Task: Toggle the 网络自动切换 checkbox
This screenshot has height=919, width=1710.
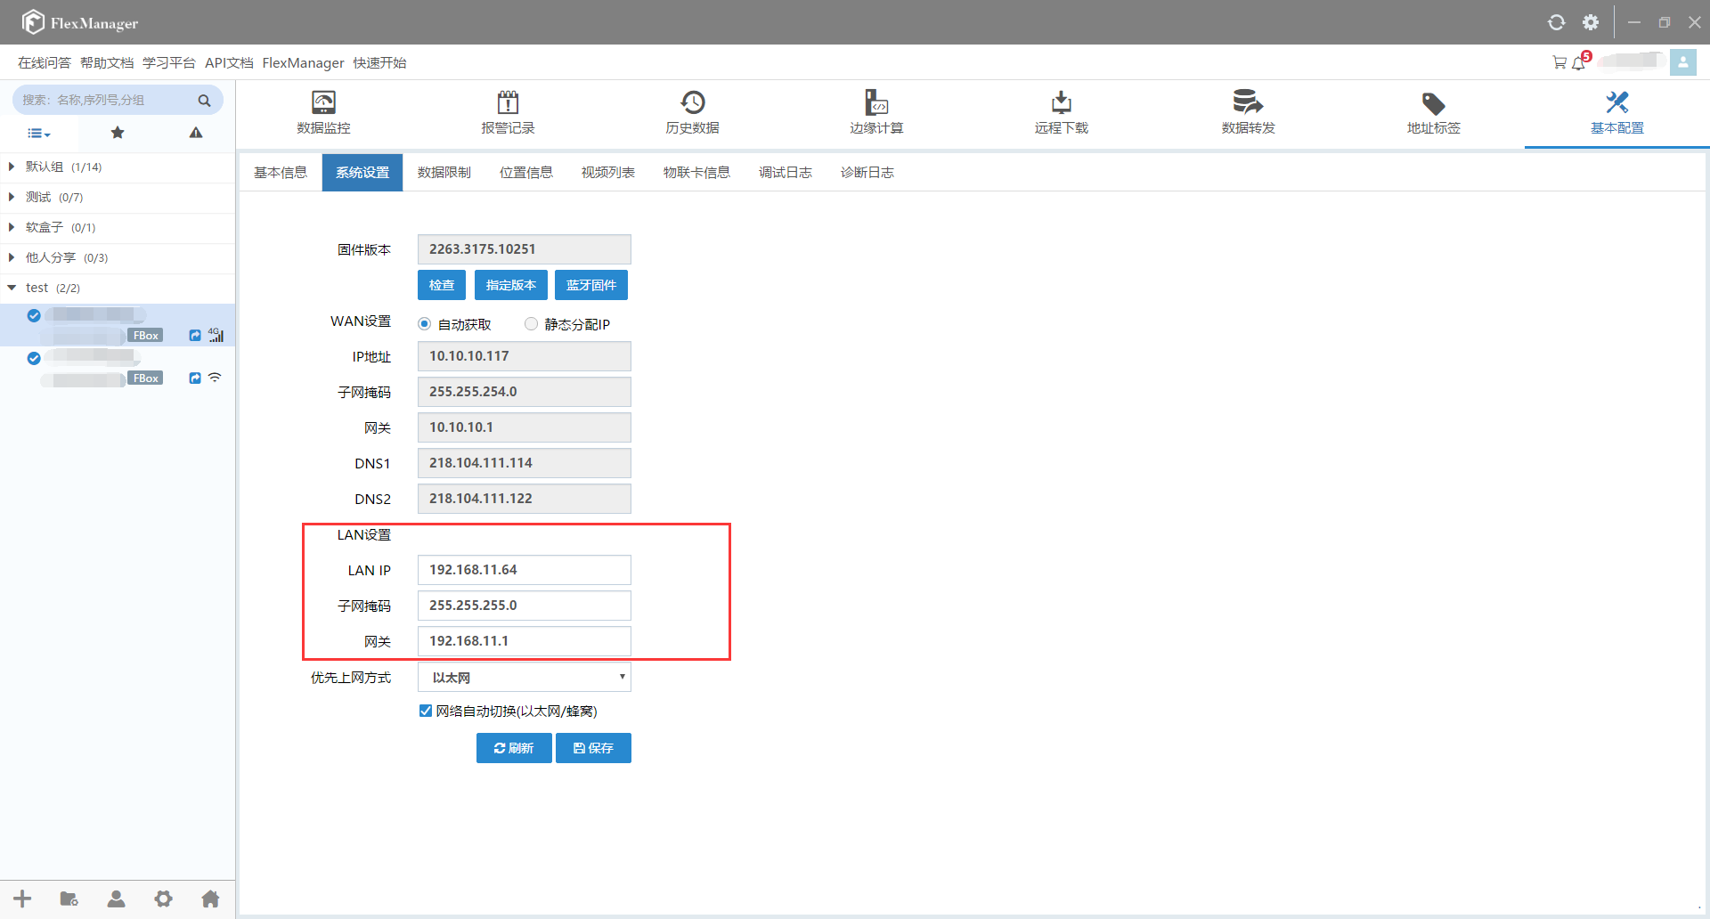Action: pyautogui.click(x=426, y=711)
